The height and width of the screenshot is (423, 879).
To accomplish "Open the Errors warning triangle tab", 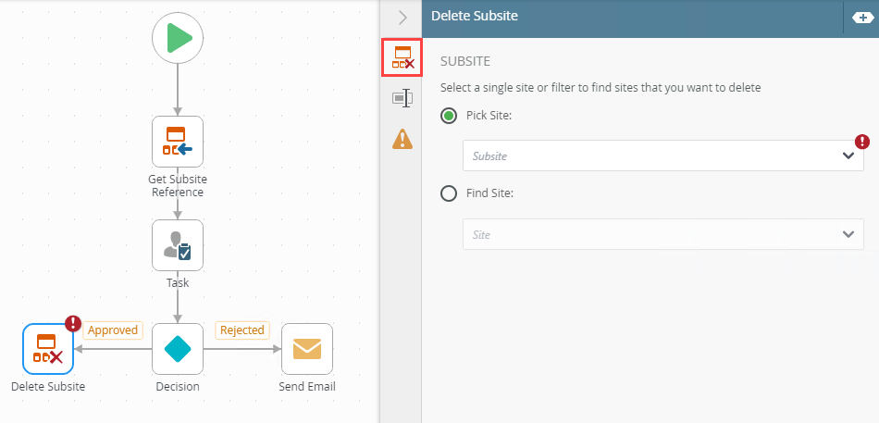I will click(402, 139).
